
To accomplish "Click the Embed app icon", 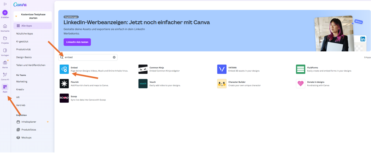I will click(x=64, y=69).
